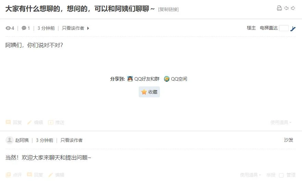This screenshot has width=302, height=181.
Task: Tick the 管理 checkbox on the reply
Action: click(x=281, y=175)
